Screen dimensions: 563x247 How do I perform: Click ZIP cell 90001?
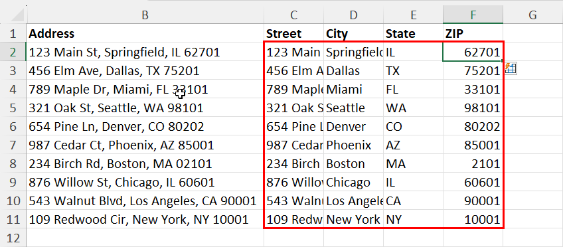coord(473,201)
